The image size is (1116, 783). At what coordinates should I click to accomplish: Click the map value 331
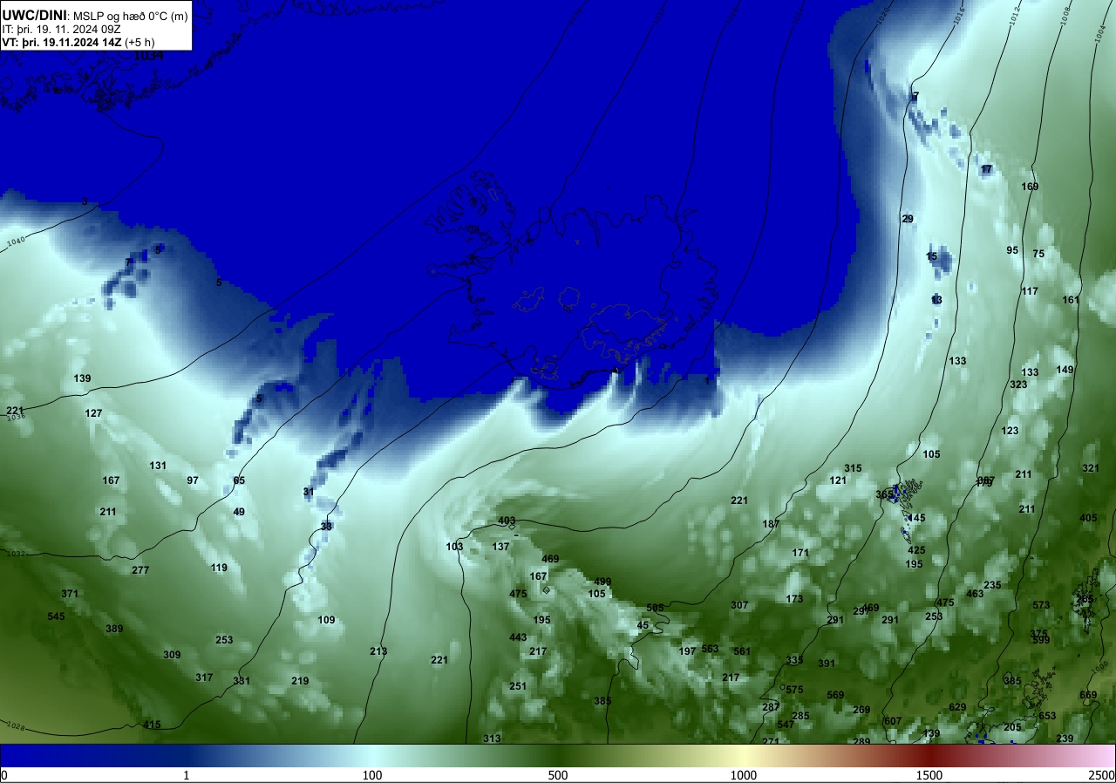pyautogui.click(x=242, y=681)
